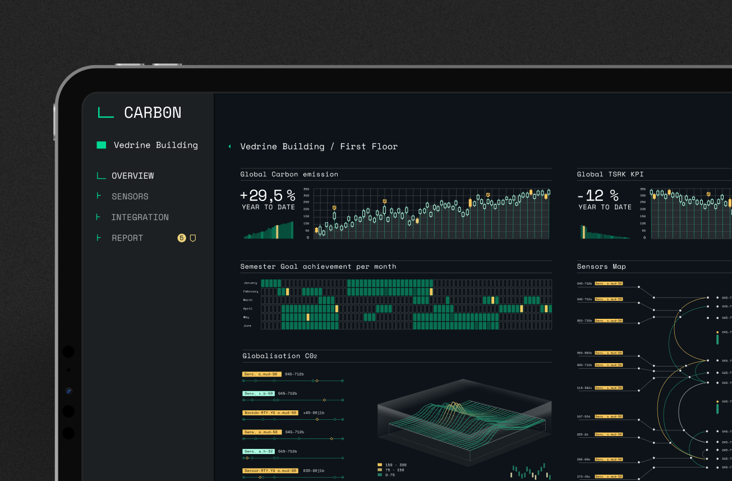Open the REPORT menu item

(127, 238)
